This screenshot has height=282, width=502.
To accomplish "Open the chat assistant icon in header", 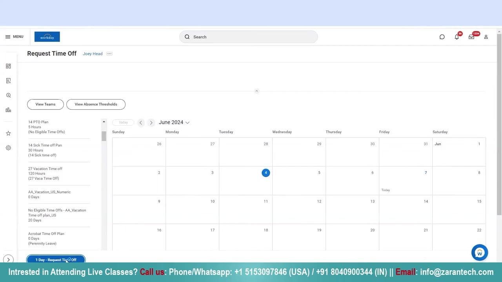I will click(x=442, y=37).
